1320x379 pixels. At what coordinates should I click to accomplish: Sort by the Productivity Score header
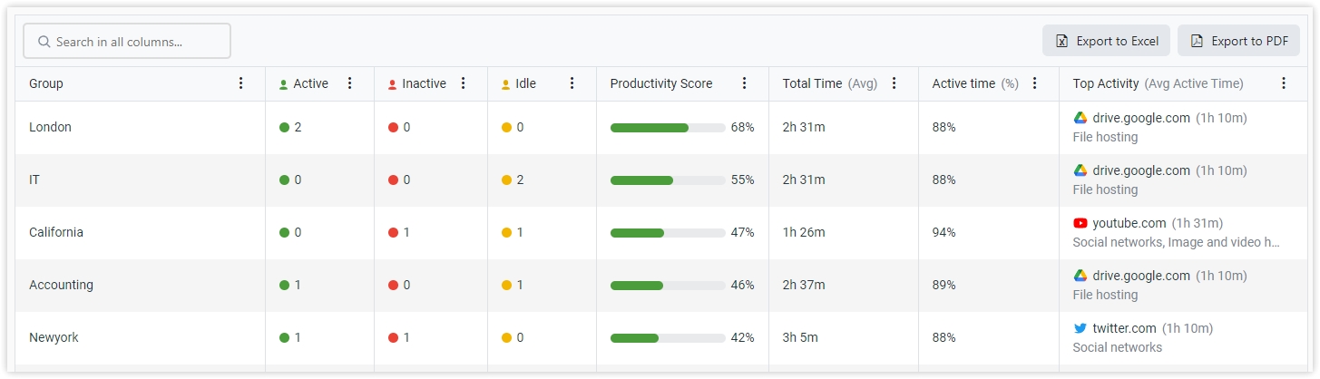661,83
